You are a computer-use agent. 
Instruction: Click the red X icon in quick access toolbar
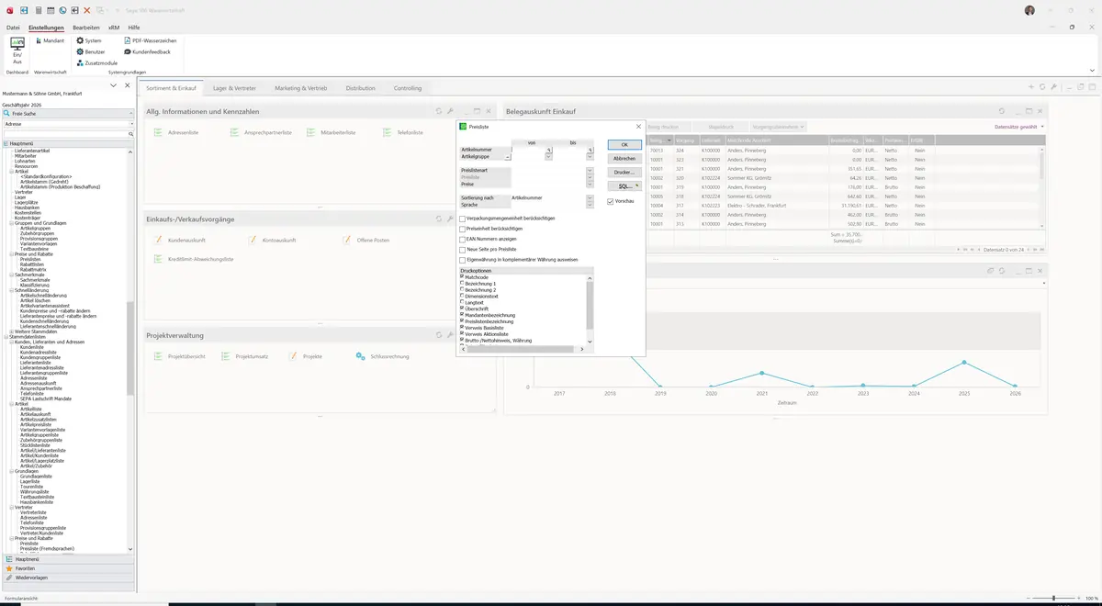pos(86,10)
